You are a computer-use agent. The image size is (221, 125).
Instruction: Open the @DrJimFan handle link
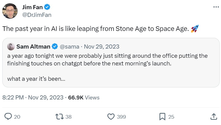coord(37,15)
